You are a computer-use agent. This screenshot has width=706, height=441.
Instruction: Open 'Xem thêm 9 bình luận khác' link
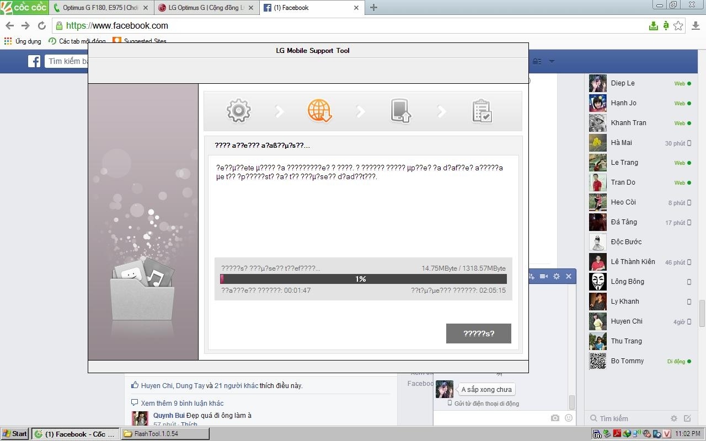[182, 403]
